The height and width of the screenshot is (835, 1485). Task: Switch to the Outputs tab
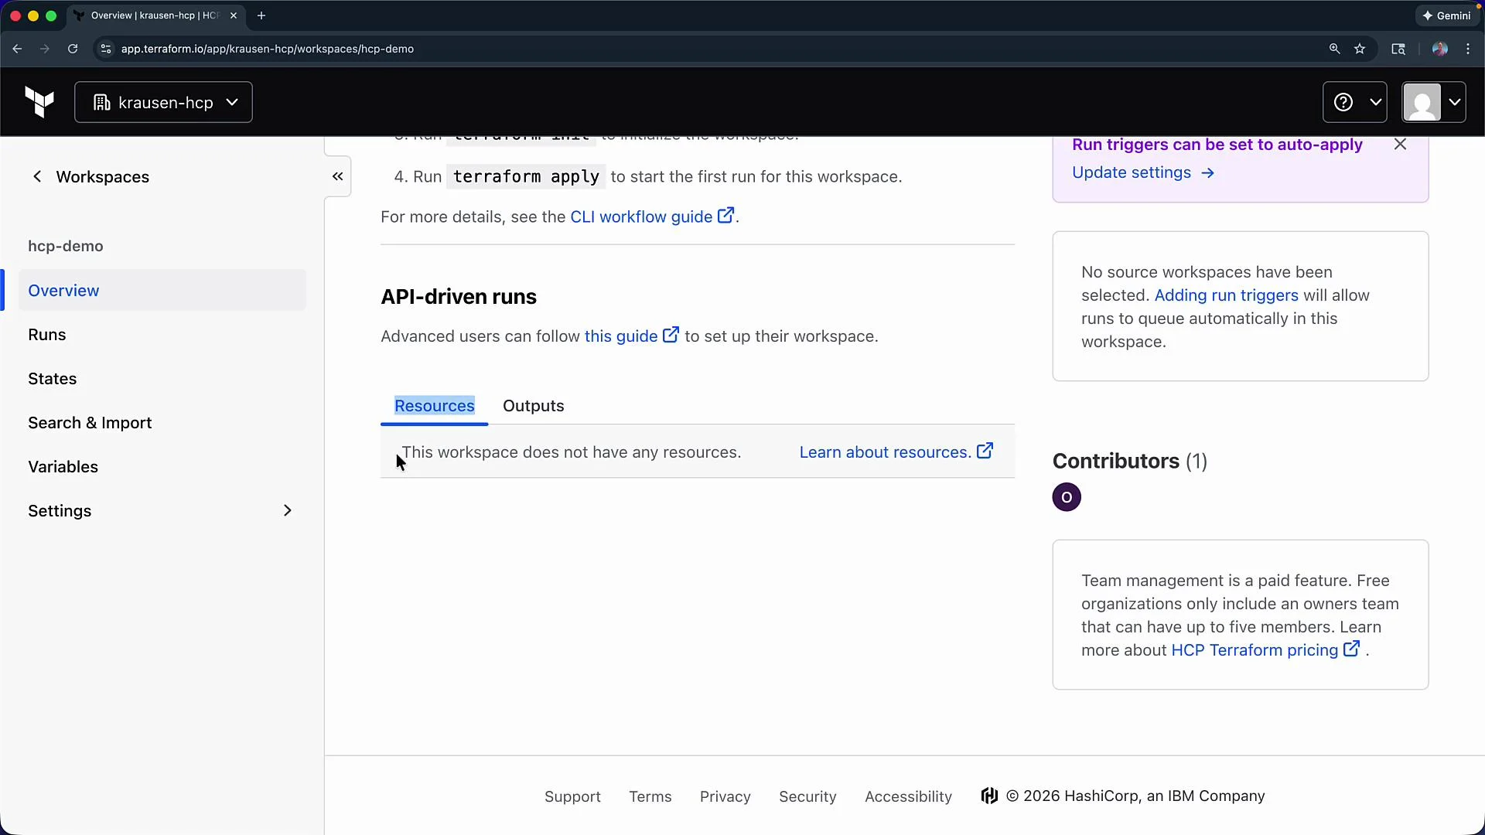[534, 406]
